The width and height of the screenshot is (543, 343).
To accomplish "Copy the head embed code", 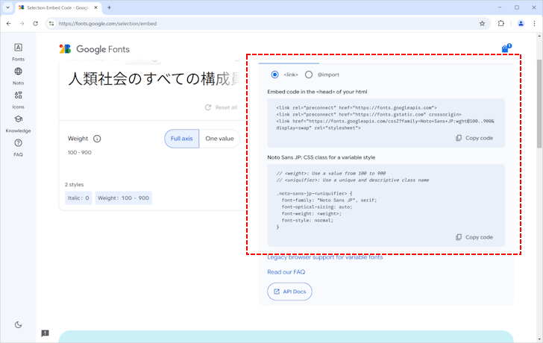I will (x=474, y=138).
